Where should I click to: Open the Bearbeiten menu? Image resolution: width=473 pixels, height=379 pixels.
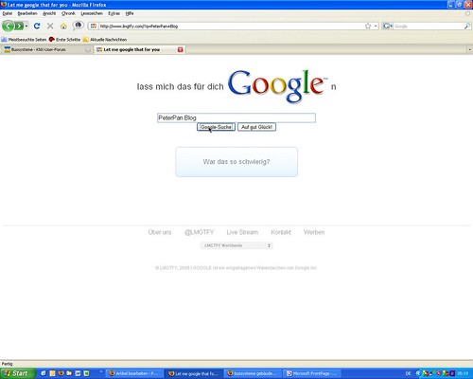point(27,13)
